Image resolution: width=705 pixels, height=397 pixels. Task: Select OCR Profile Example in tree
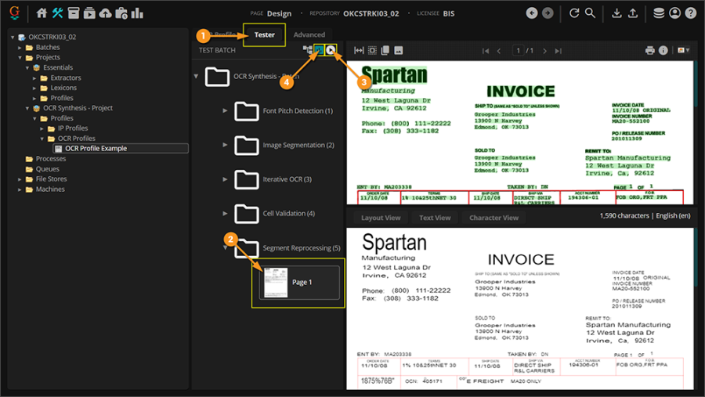point(120,148)
